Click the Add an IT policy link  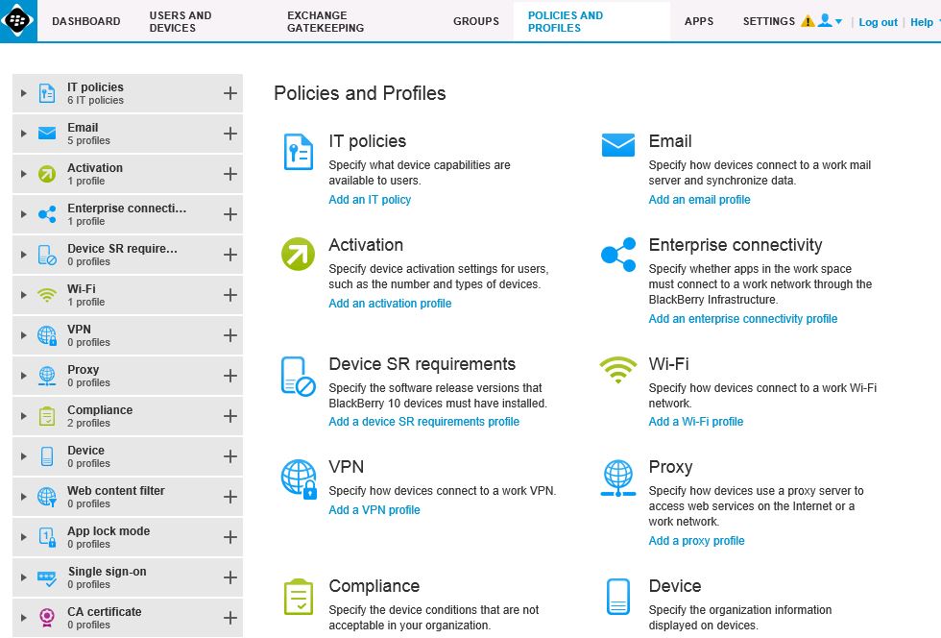point(370,200)
